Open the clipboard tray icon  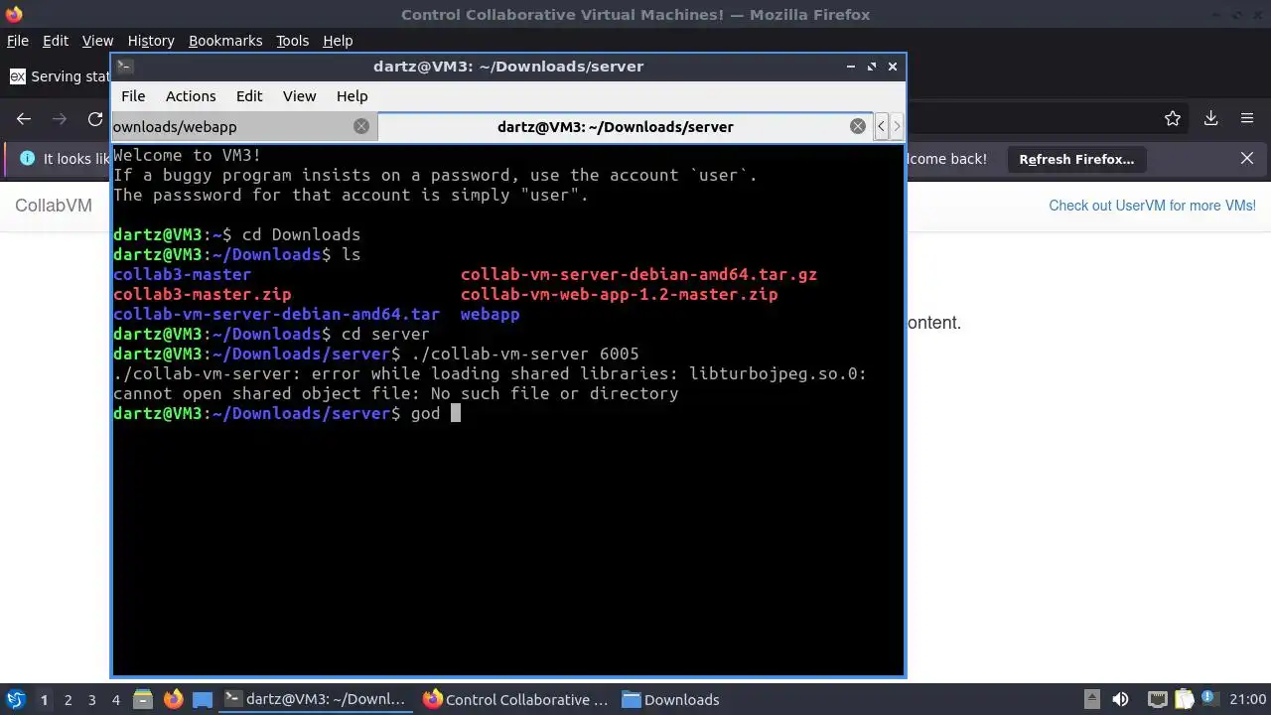[1182, 699]
